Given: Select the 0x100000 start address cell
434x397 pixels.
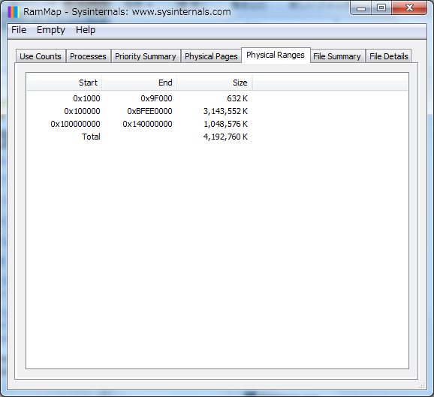Looking at the screenshot, I should click(82, 111).
